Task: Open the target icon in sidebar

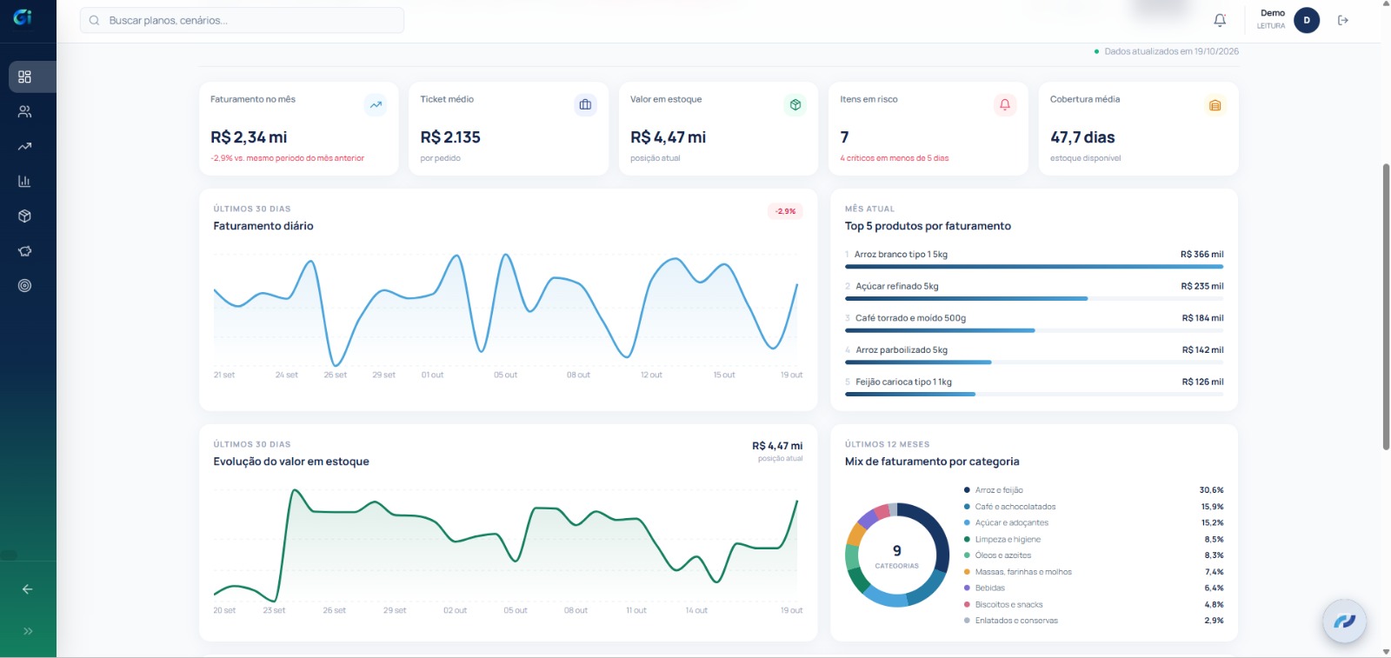Action: tap(24, 285)
